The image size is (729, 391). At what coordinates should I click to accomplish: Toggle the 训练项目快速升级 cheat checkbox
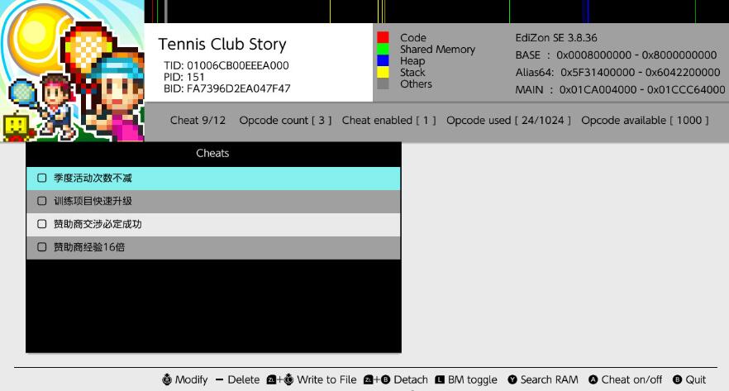(x=42, y=201)
